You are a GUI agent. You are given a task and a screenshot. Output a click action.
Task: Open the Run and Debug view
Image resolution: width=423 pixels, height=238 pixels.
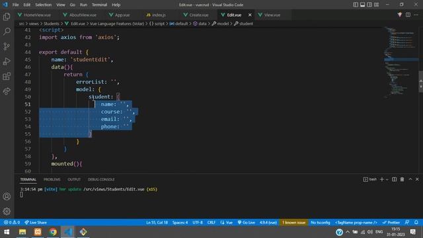[x=7, y=61]
